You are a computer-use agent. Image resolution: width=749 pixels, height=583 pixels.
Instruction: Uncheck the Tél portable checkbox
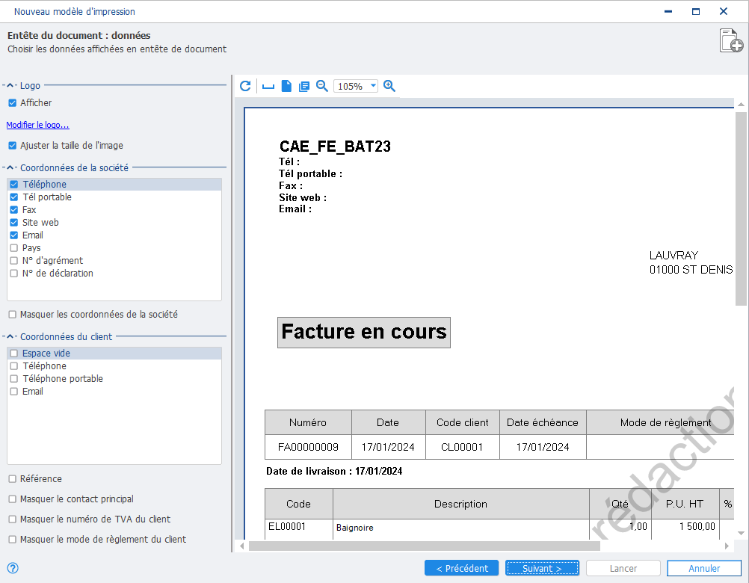[14, 197]
